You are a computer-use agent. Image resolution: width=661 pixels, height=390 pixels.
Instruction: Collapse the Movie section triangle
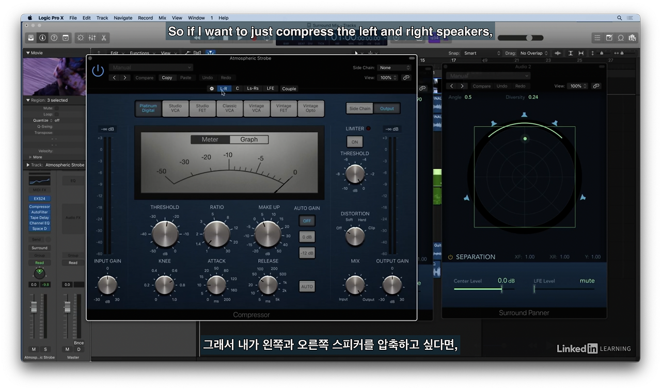pos(28,53)
